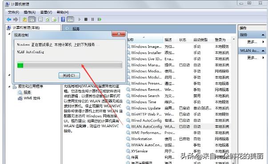
Task: Collapse the 服务和应用程序 tree node
Action: [x=9, y=86]
